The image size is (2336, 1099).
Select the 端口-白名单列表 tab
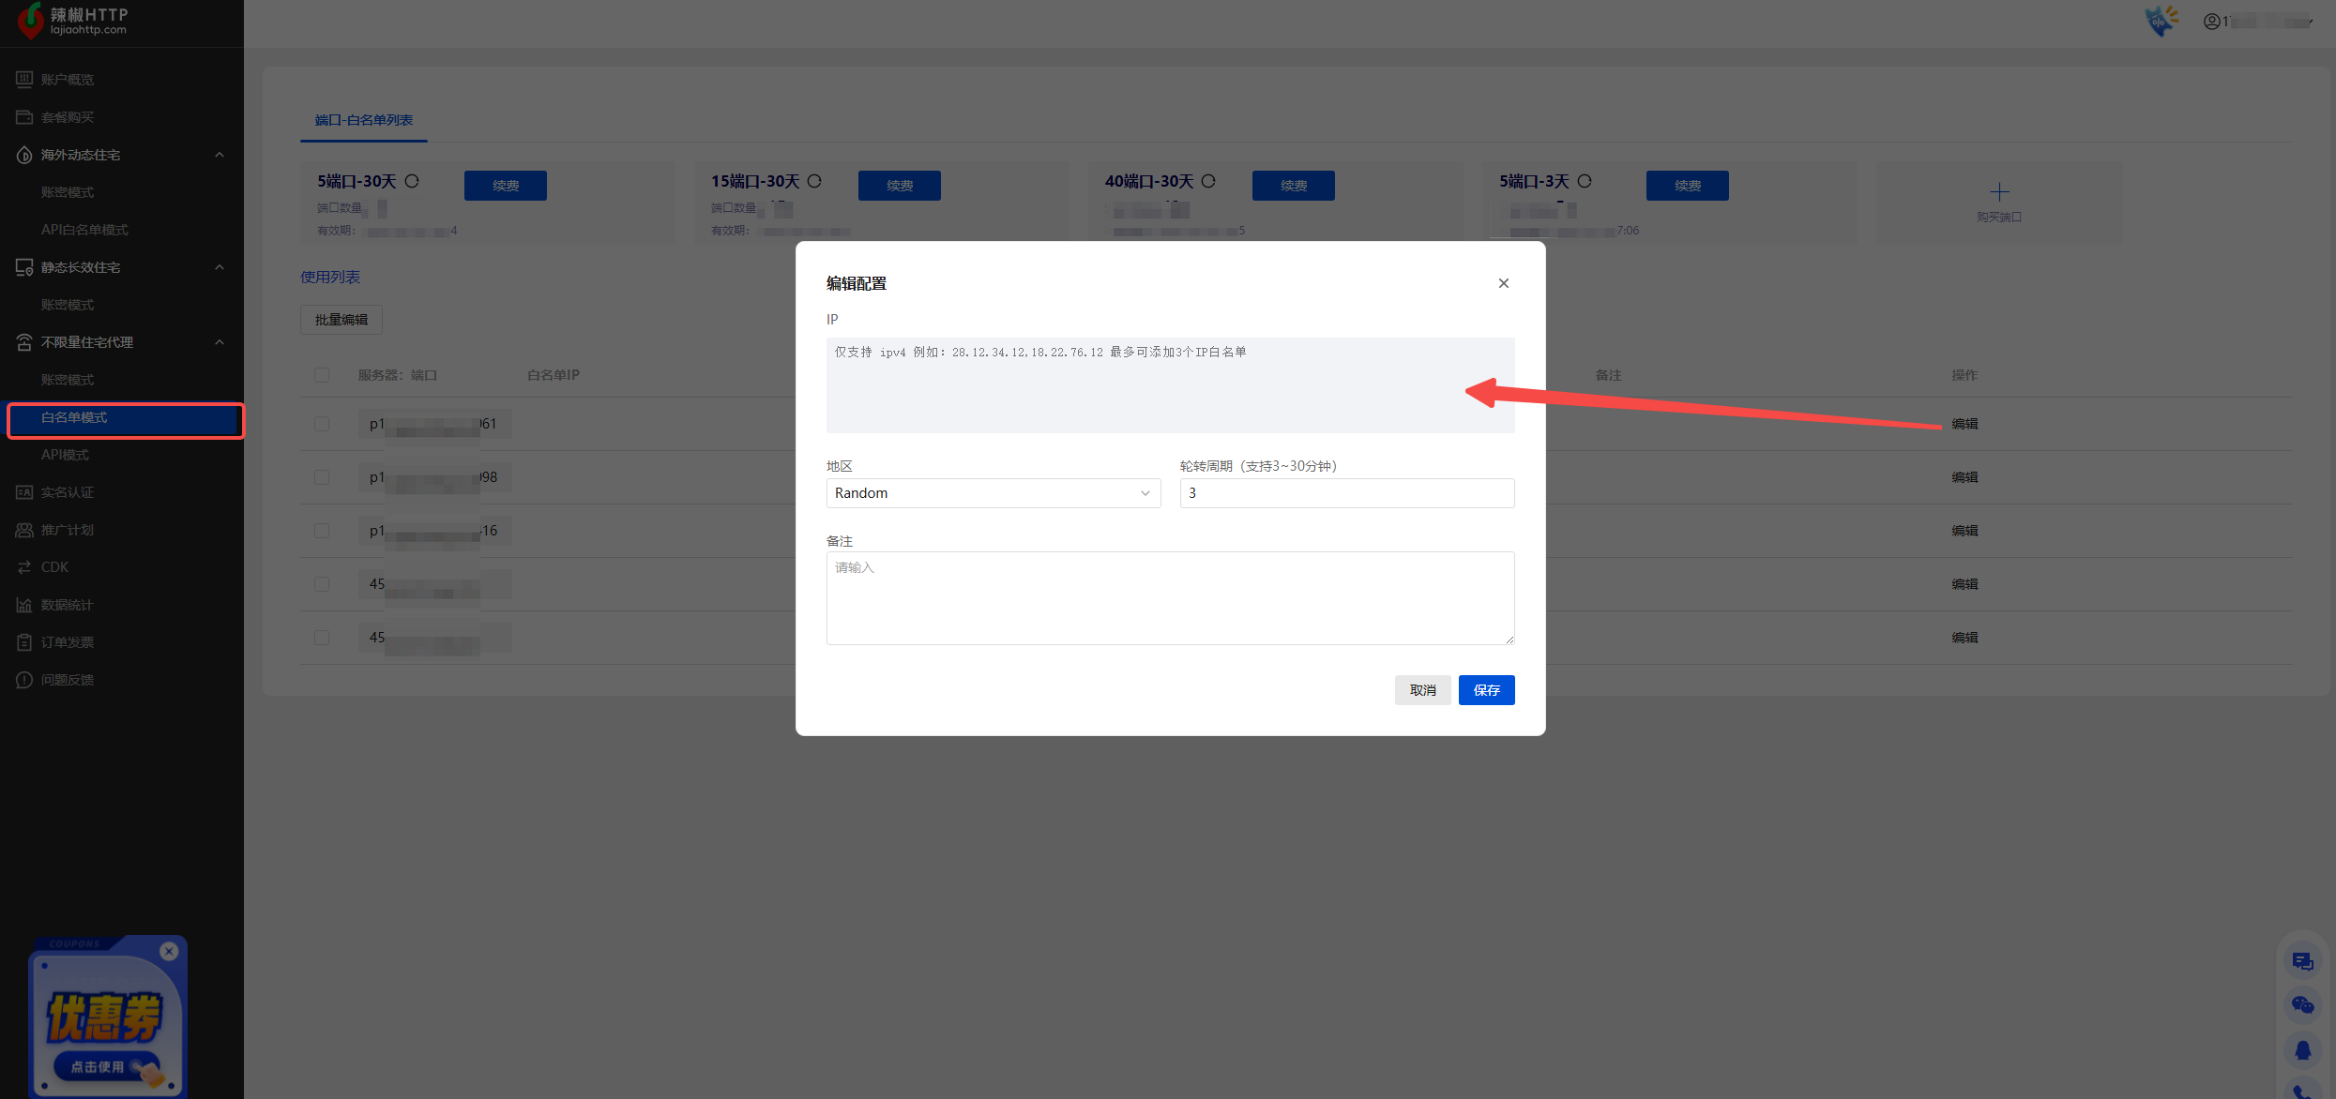tap(363, 120)
